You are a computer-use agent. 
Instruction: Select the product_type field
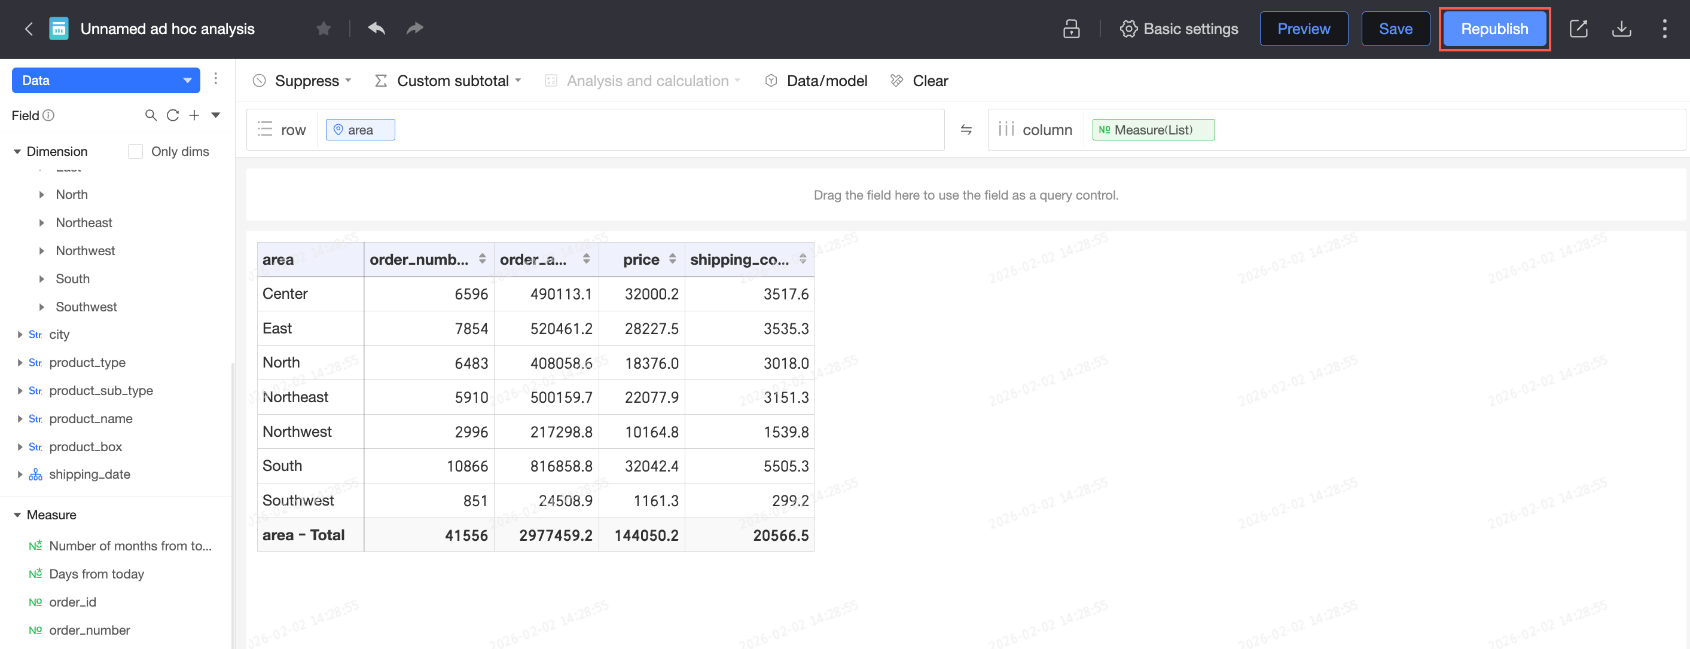click(87, 363)
